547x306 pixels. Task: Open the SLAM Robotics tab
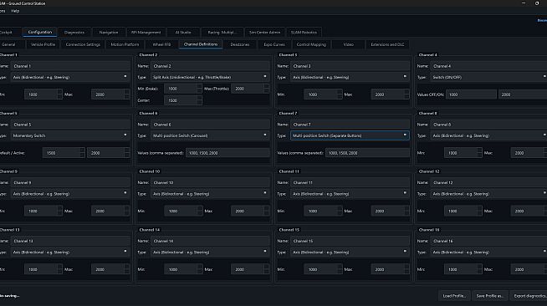(304, 33)
